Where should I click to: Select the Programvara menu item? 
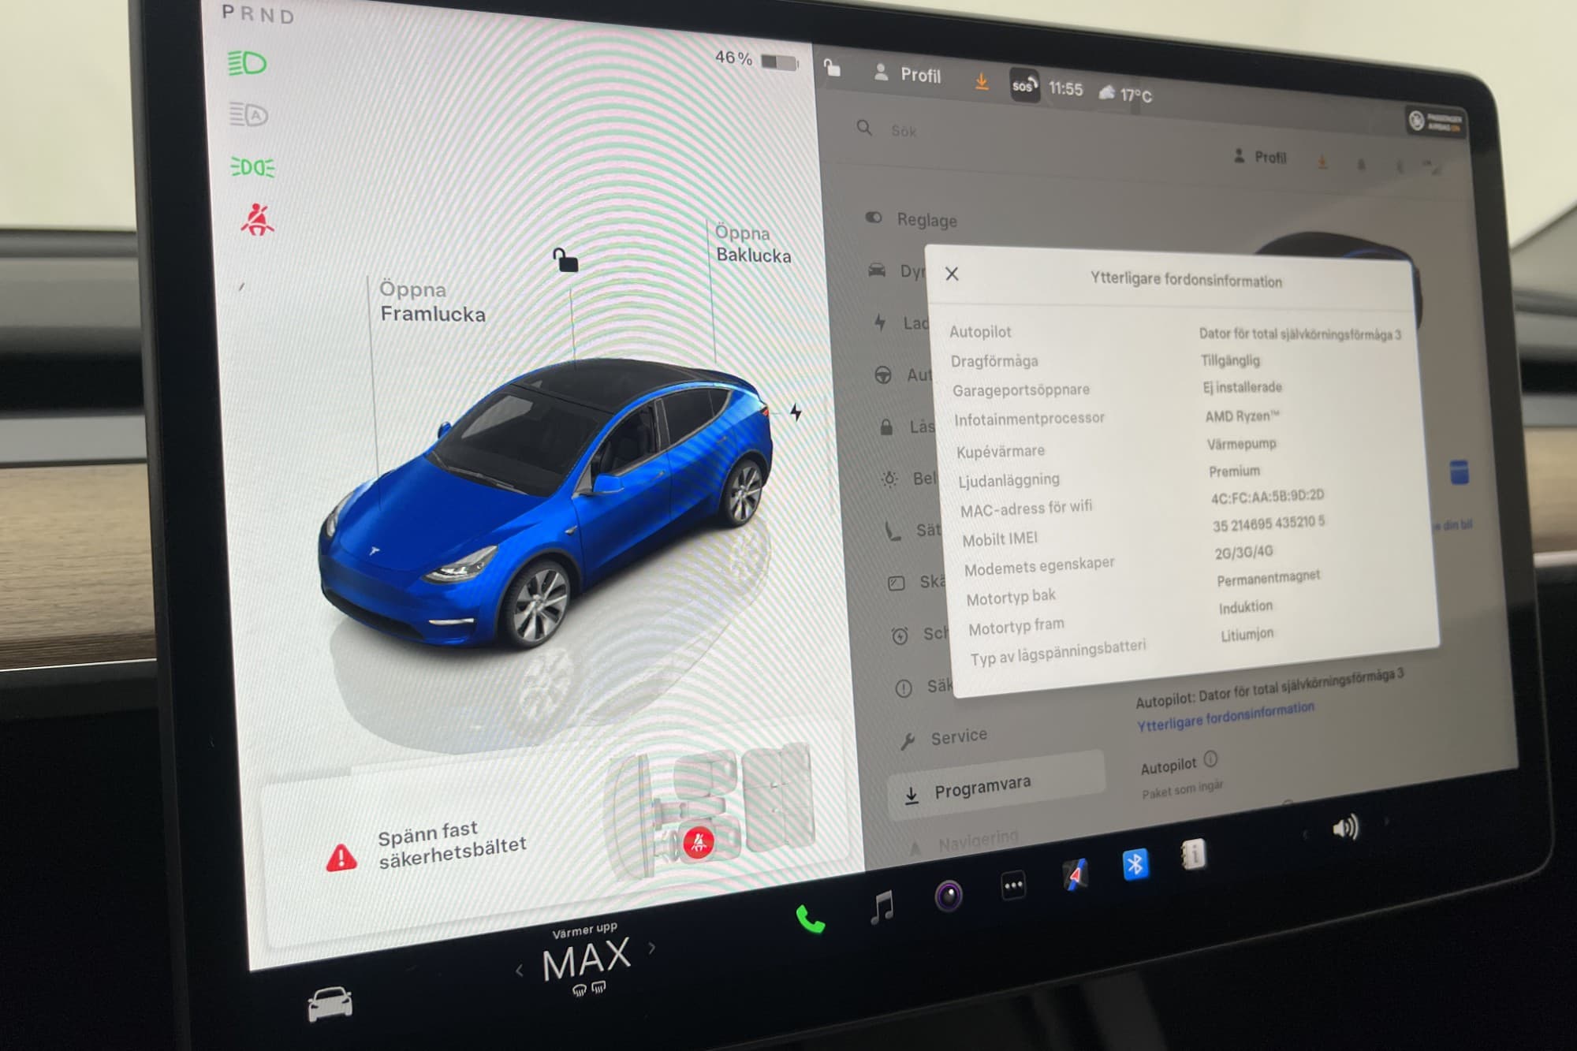click(982, 788)
